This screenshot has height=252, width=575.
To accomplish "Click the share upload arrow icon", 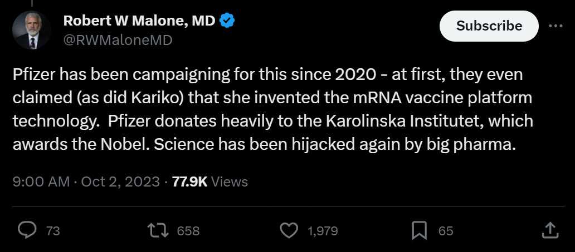I will pos(549,230).
